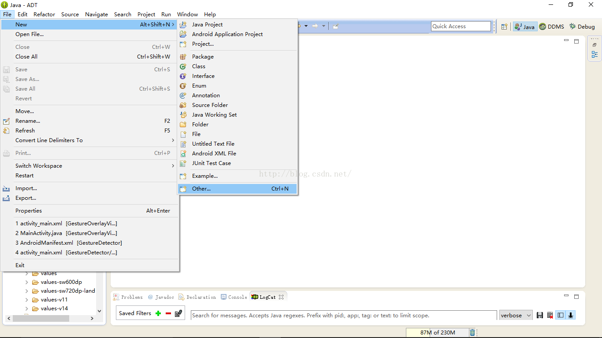
Task: Switch to the Debug perspective
Action: (x=582, y=26)
